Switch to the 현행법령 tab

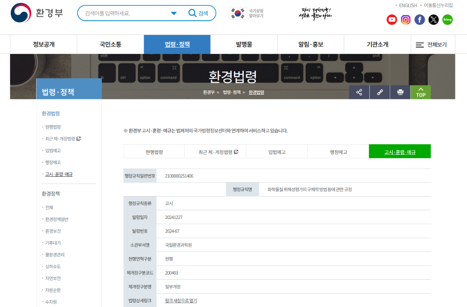pos(154,152)
